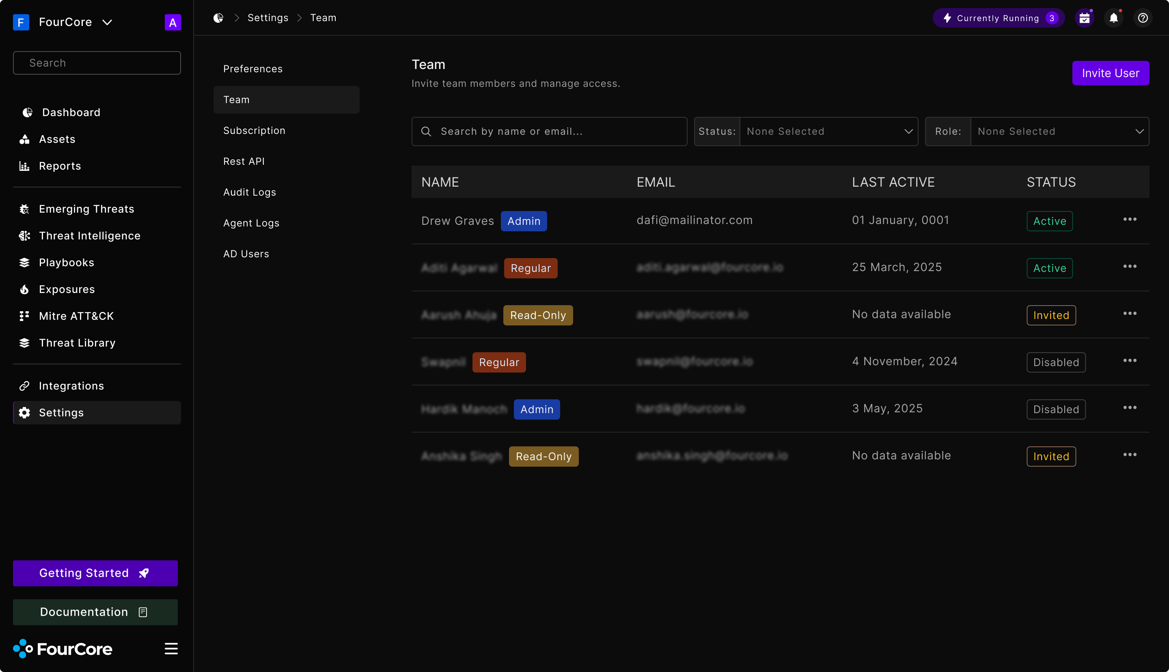Viewport: 1169px width, 672px height.
Task: Click the Mitre ATT&CK grid icon
Action: point(24,316)
